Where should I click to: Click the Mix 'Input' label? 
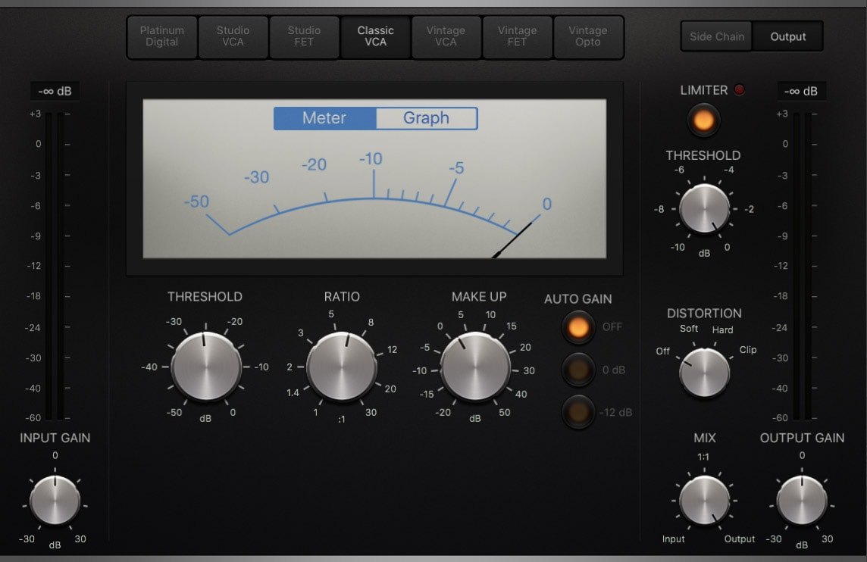click(673, 539)
